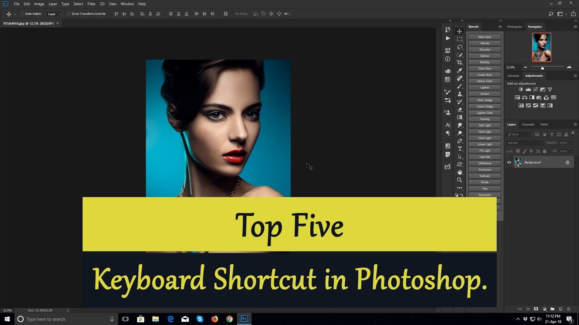
Task: Select the Custom Shape tool
Action: [460, 164]
